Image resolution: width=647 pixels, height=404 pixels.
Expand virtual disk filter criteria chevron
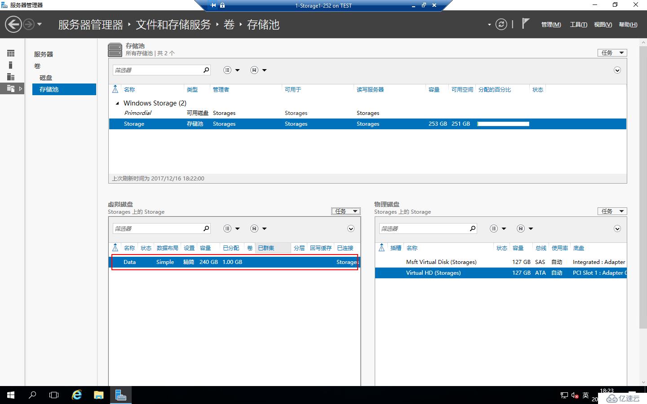click(351, 228)
